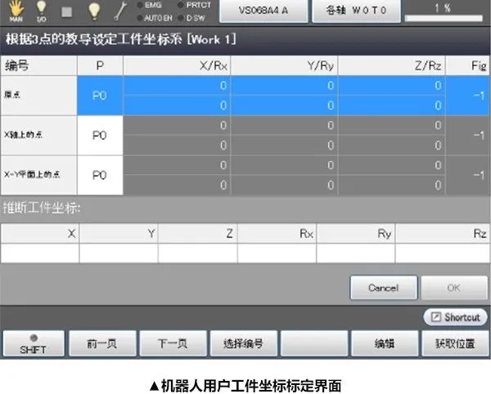Go to previous page with 前一页
The width and height of the screenshot is (491, 394).
(x=102, y=343)
